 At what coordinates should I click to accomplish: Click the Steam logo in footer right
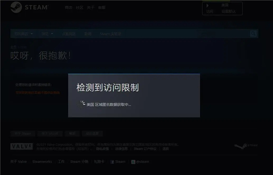(x=246, y=146)
